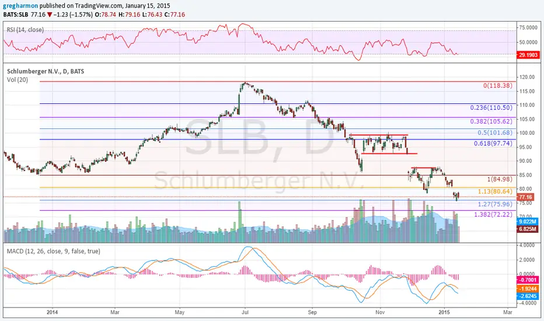Click the 0.5(101.68) Fibonacci label

pyautogui.click(x=495, y=132)
